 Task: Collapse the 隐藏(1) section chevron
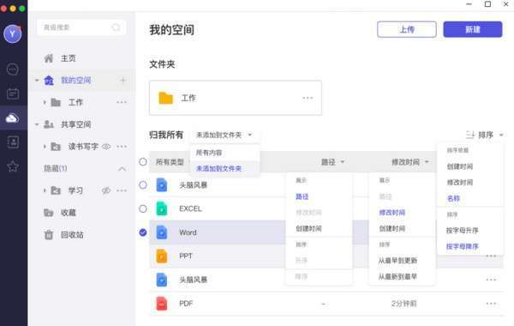[122, 169]
